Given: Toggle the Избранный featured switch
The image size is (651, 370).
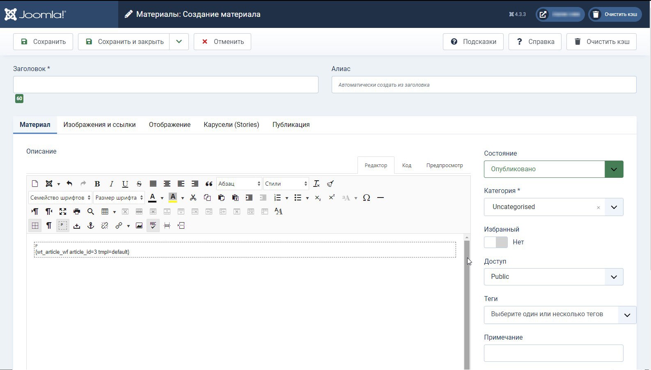Looking at the screenshot, I should [x=495, y=242].
